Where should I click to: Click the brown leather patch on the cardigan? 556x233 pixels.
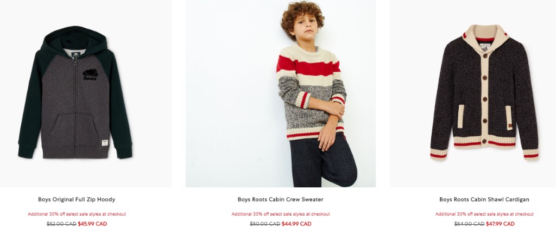click(x=509, y=126)
